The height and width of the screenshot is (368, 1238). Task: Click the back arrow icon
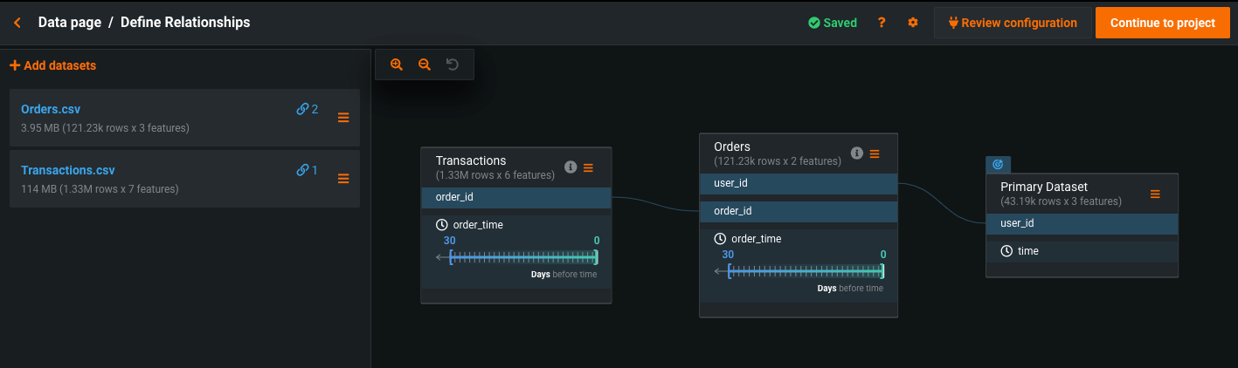17,23
